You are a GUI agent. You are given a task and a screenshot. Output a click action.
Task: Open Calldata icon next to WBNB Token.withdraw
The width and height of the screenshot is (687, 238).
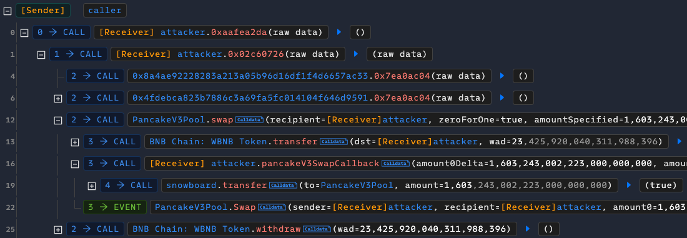click(x=317, y=229)
